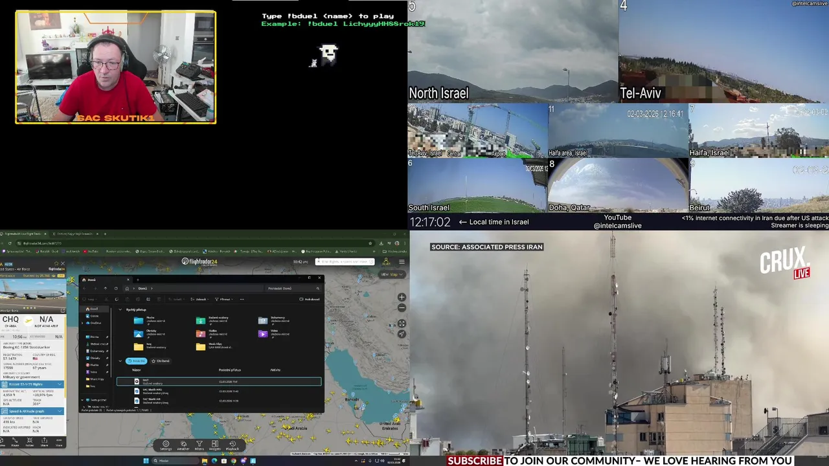This screenshot has height=466, width=829.
Task: Refresh the File Explorer Domů view
Action: tap(116, 289)
